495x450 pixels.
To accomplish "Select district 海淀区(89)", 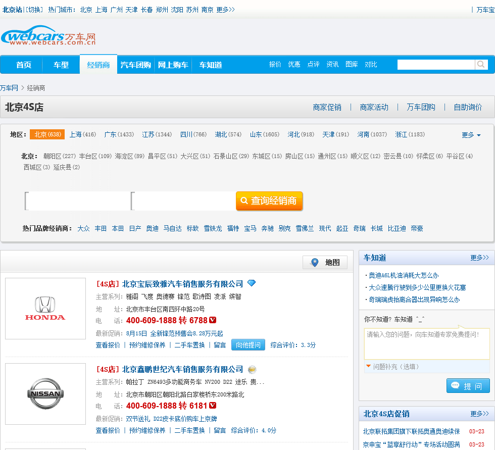I will tap(130, 156).
